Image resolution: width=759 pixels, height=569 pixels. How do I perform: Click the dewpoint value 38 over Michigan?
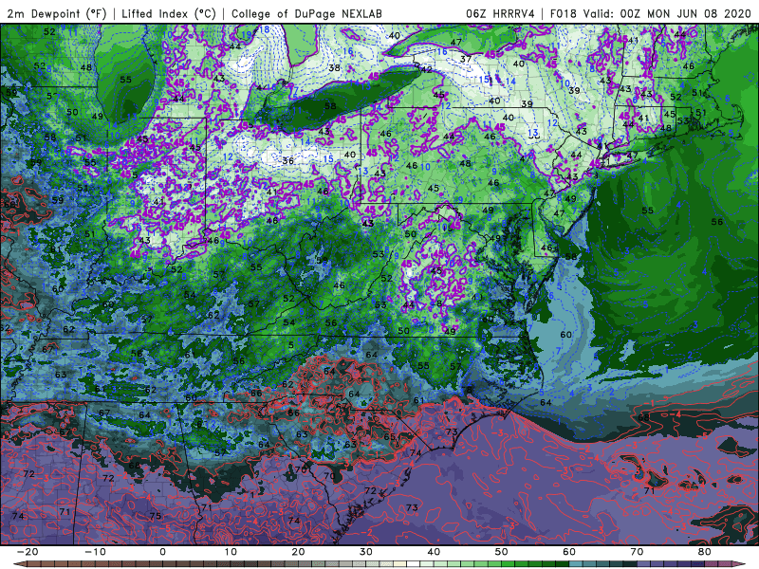(335, 67)
